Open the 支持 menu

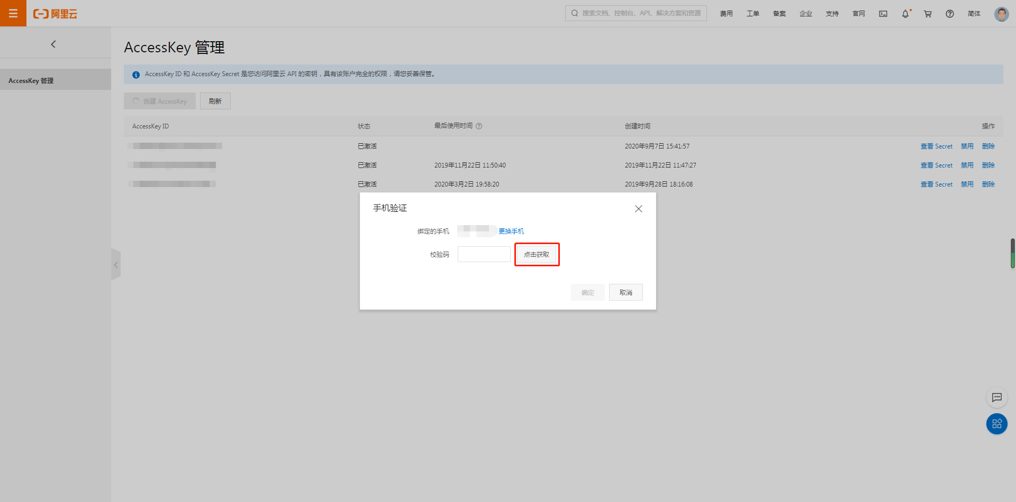(x=832, y=14)
